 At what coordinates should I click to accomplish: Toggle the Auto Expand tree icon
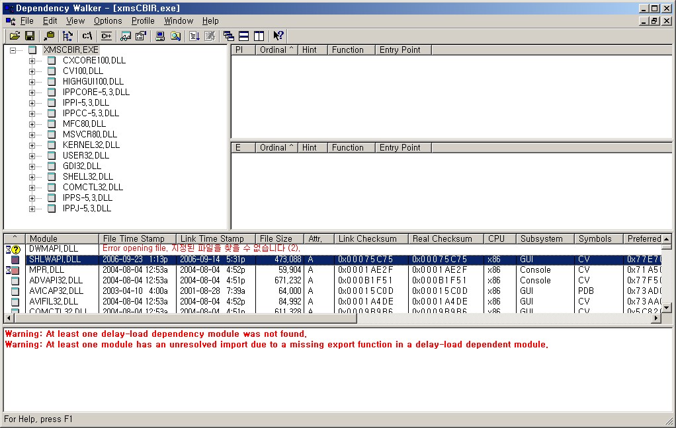[67, 36]
